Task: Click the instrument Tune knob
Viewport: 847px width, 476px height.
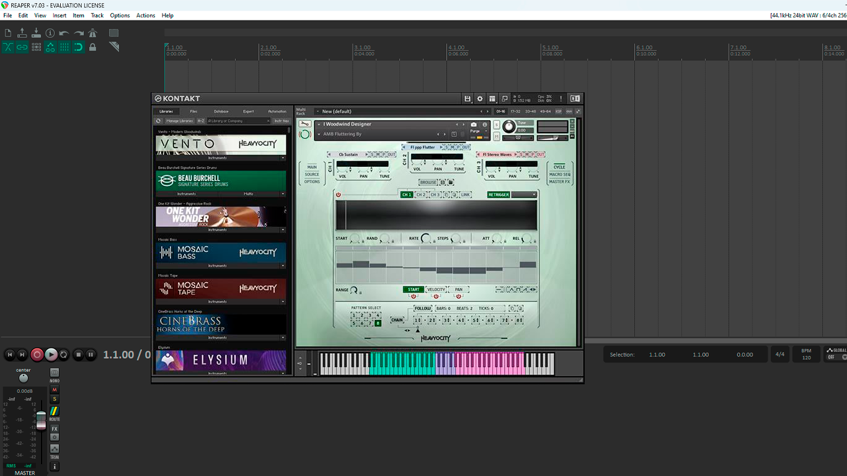Action: pyautogui.click(x=508, y=126)
